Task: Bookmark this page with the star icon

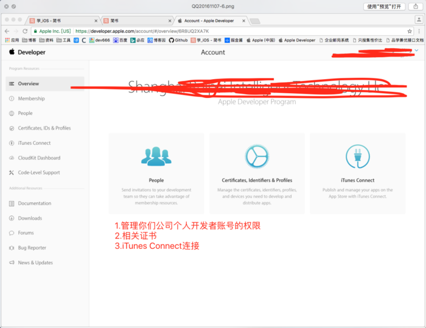Action: point(410,31)
